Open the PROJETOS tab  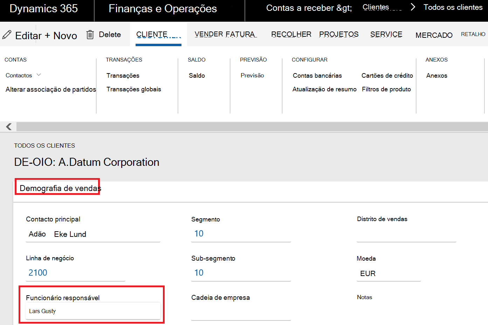[x=339, y=34]
